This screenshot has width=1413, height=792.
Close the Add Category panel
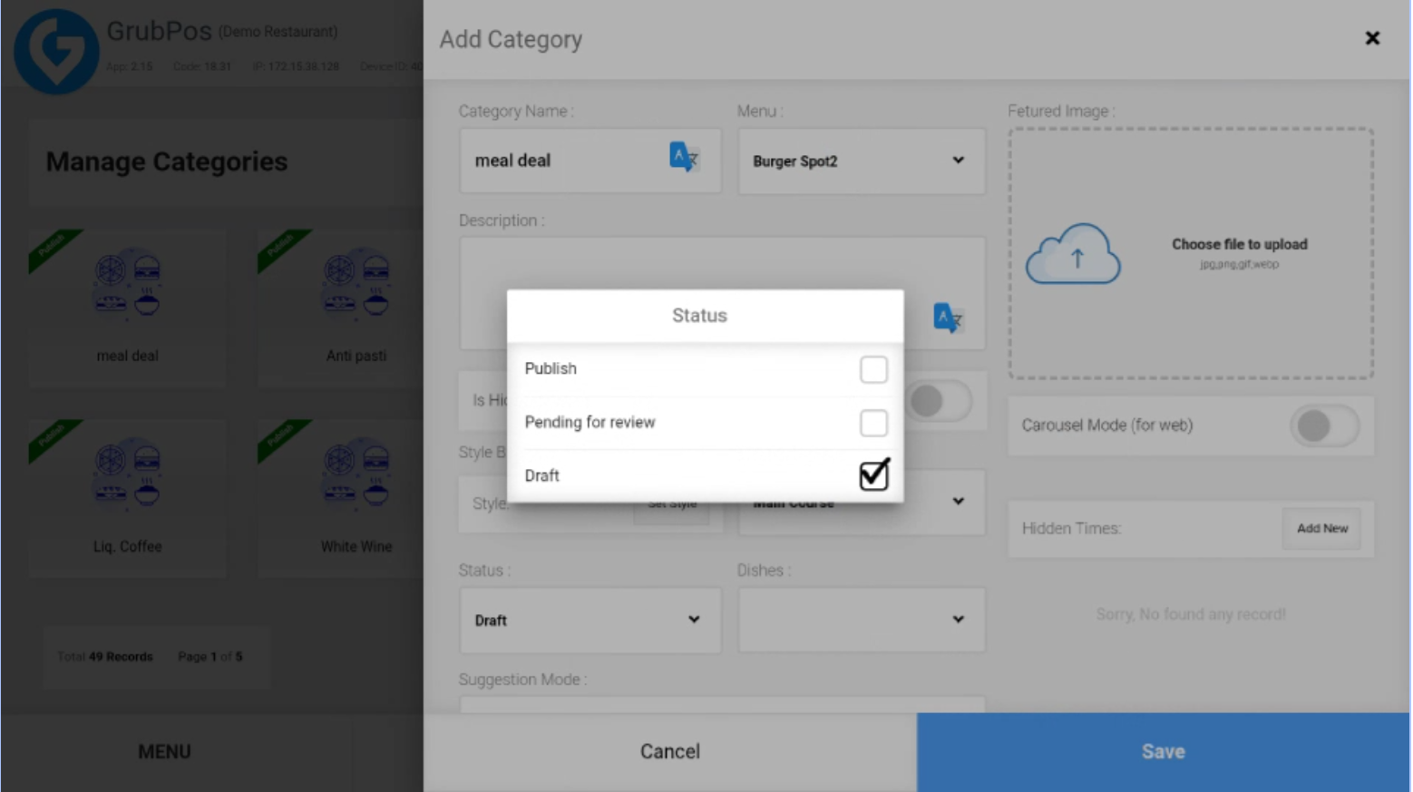(x=1372, y=38)
